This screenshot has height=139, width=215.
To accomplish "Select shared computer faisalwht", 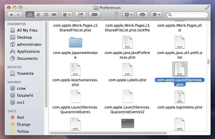I will pyautogui.click(x=21, y=95).
